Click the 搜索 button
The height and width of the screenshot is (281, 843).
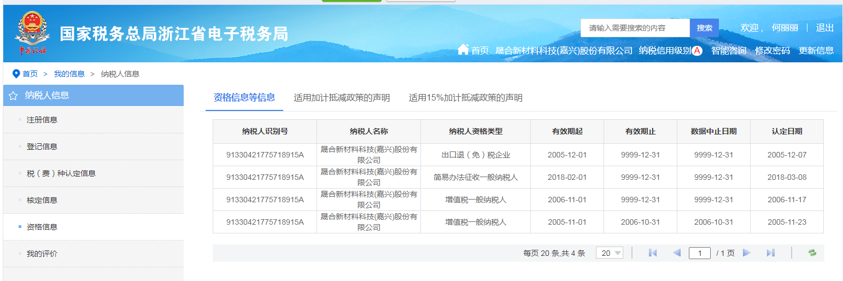704,28
